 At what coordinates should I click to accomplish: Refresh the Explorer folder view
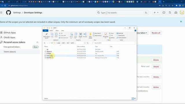(88, 43)
